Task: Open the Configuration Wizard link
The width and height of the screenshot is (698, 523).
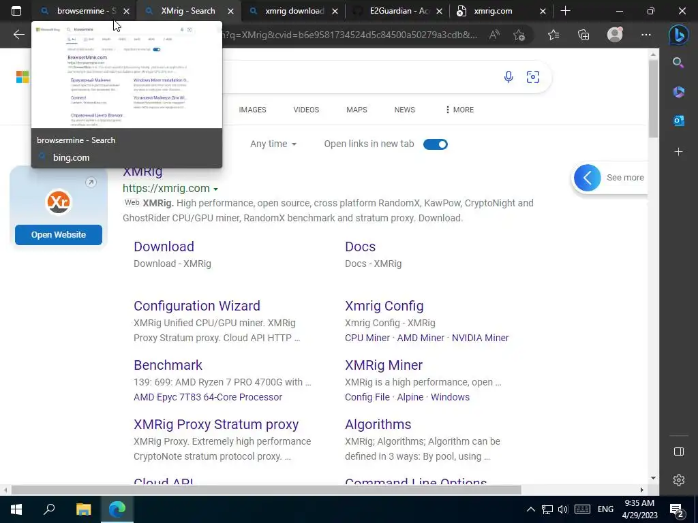Action: coord(197,306)
